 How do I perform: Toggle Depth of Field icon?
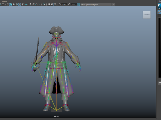(x=40, y=4)
